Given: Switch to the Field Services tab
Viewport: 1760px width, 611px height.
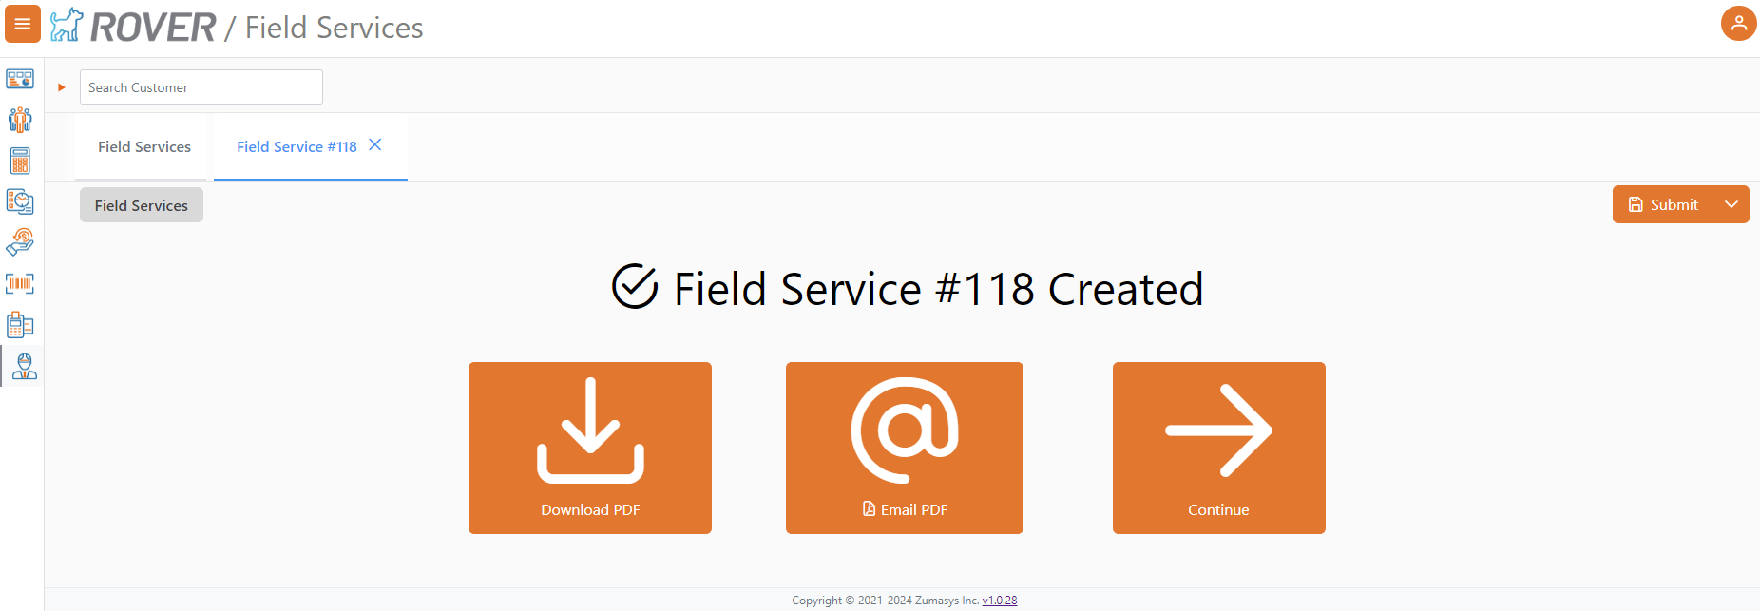Looking at the screenshot, I should [x=144, y=147].
